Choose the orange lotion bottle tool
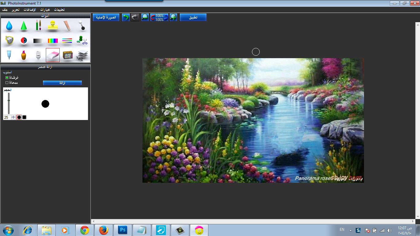 click(x=24, y=55)
